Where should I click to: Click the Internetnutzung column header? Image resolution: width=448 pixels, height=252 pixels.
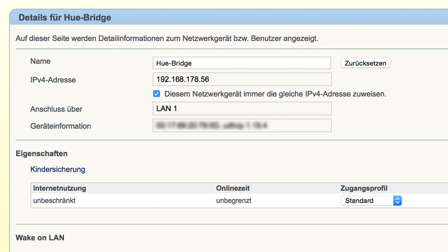click(x=60, y=189)
